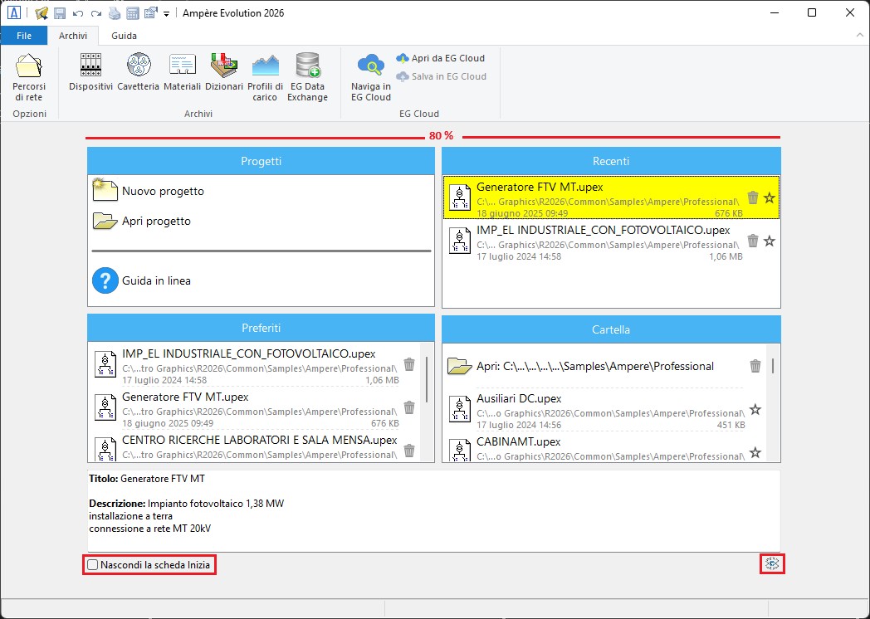Click Apri da EG Cloud
Viewport: 870px width, 619px height.
pyautogui.click(x=441, y=58)
